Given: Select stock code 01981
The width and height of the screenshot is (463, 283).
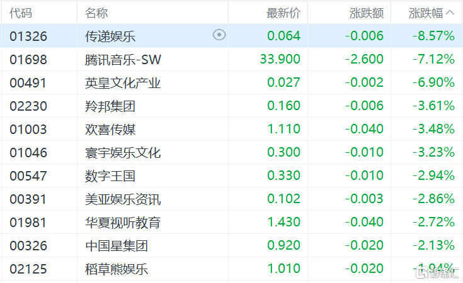Looking at the screenshot, I should (28, 223).
